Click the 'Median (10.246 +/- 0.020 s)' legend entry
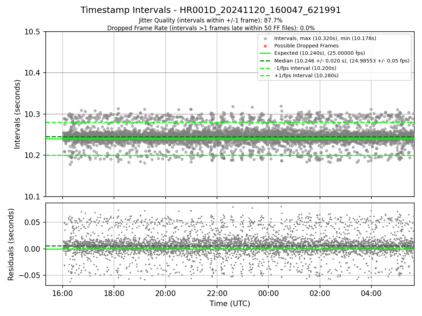 [x=342, y=60]
